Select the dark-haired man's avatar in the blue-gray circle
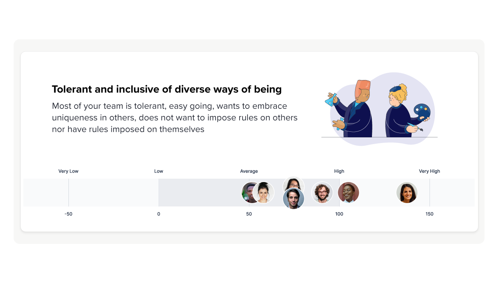 pyautogui.click(x=293, y=199)
